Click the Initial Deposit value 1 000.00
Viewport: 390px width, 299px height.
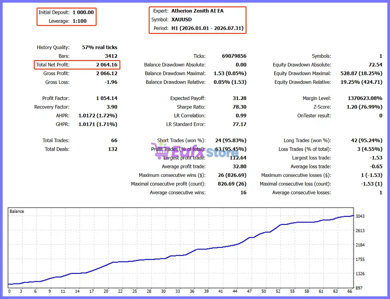83,13
